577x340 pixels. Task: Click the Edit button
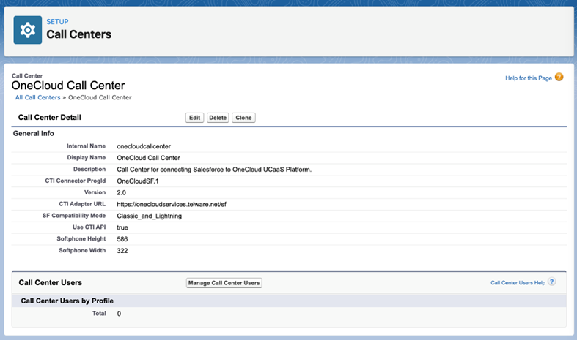point(194,118)
